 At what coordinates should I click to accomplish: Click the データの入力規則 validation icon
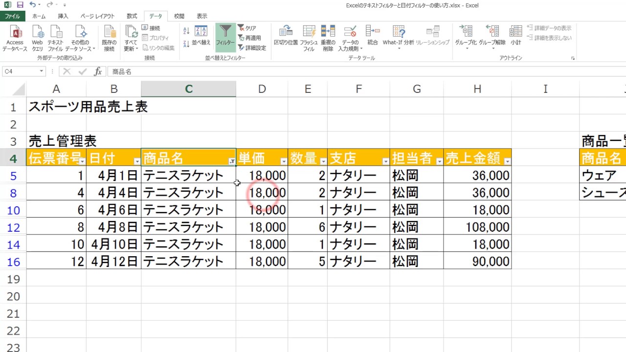350,39
